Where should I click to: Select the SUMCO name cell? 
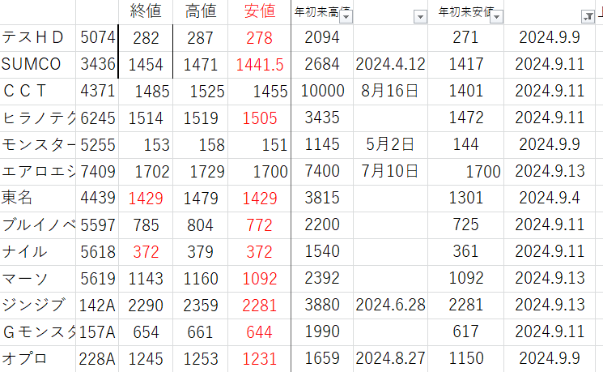tap(37, 64)
